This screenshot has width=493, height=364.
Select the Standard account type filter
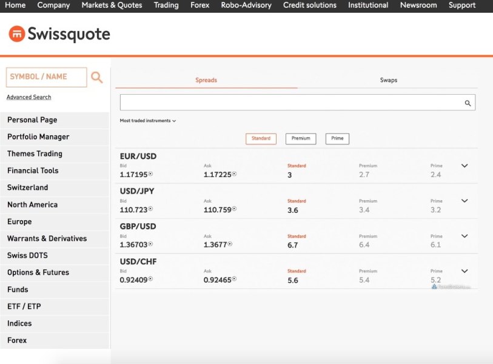point(261,138)
